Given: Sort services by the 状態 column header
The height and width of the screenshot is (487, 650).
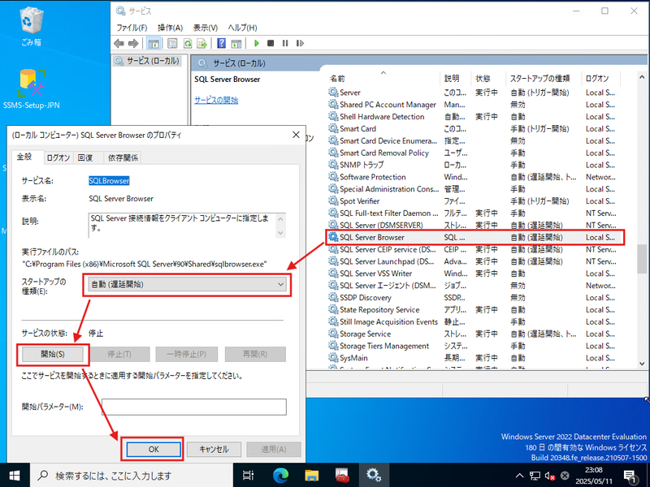Looking at the screenshot, I should pos(488,78).
